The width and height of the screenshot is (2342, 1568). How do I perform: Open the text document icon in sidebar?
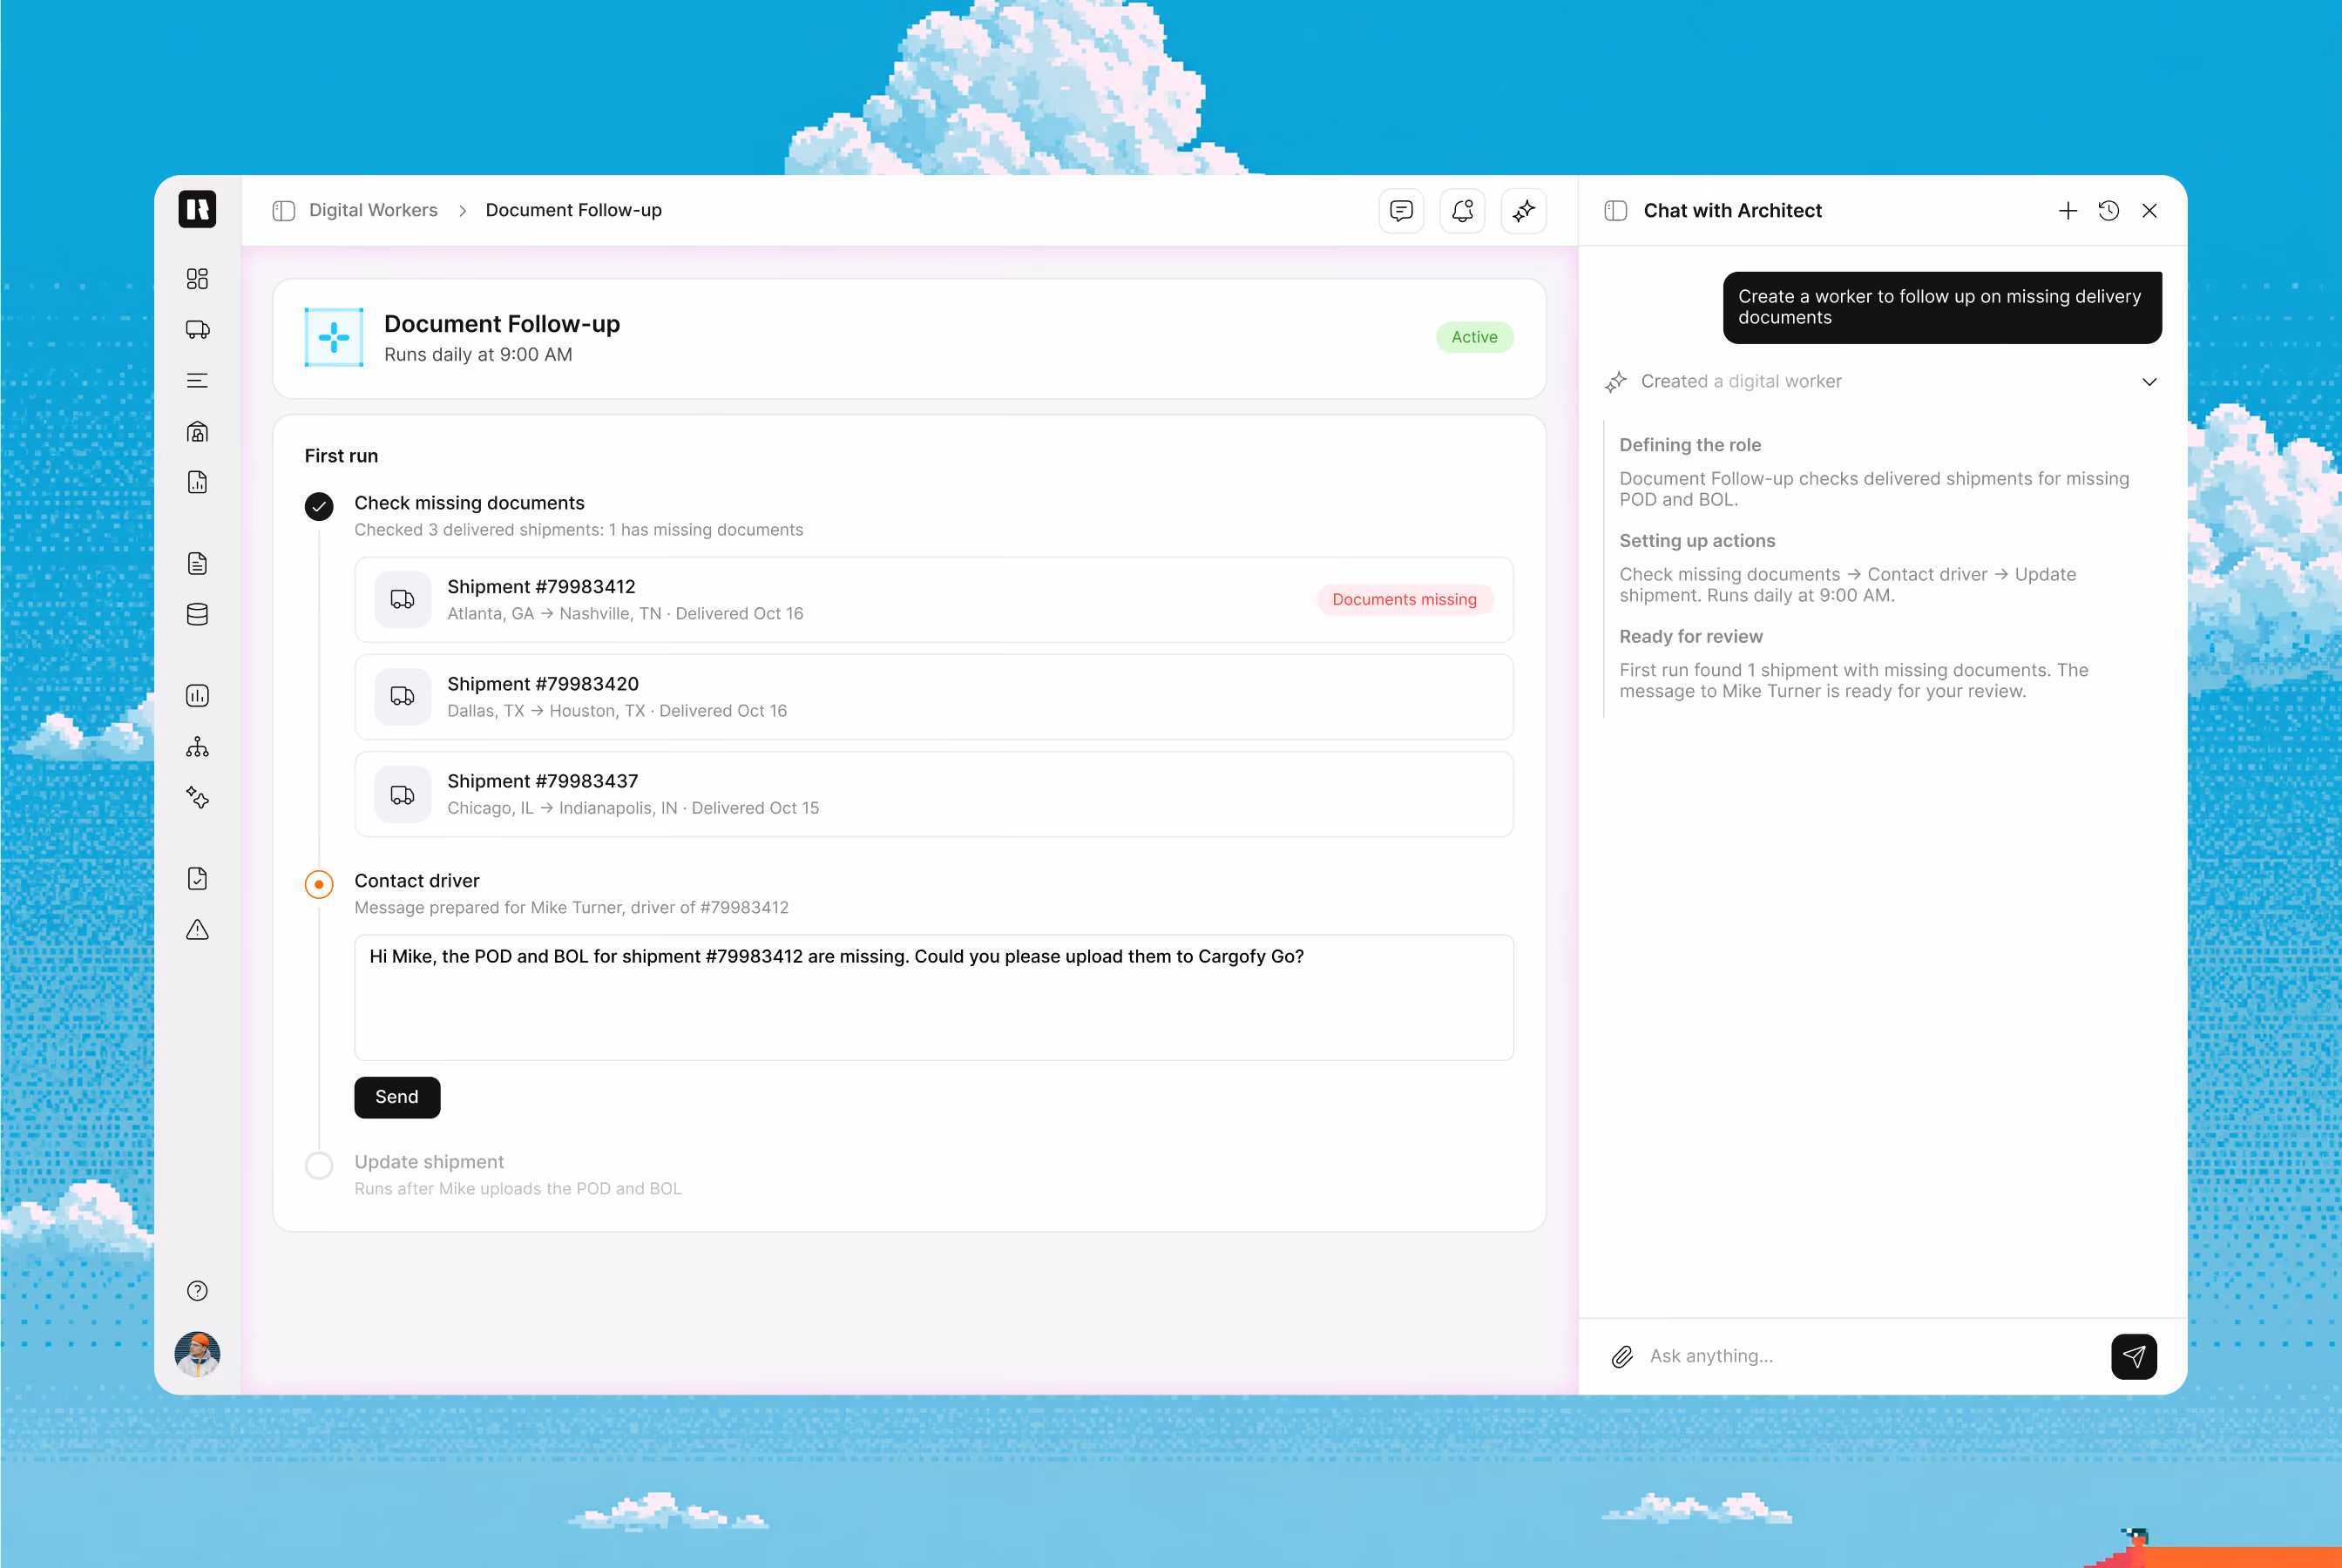click(197, 564)
